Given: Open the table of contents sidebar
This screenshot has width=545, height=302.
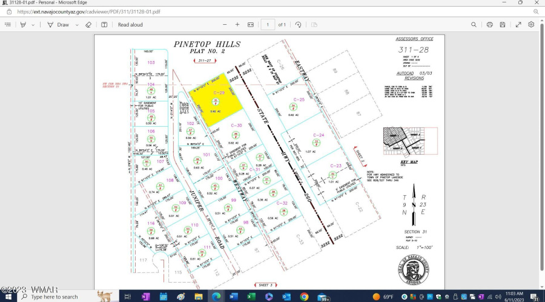Looking at the screenshot, I should tap(8, 25).
